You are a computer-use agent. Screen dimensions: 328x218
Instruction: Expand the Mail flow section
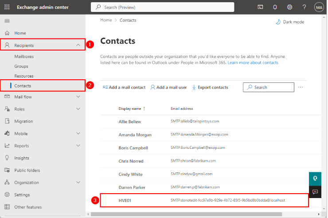(78, 97)
